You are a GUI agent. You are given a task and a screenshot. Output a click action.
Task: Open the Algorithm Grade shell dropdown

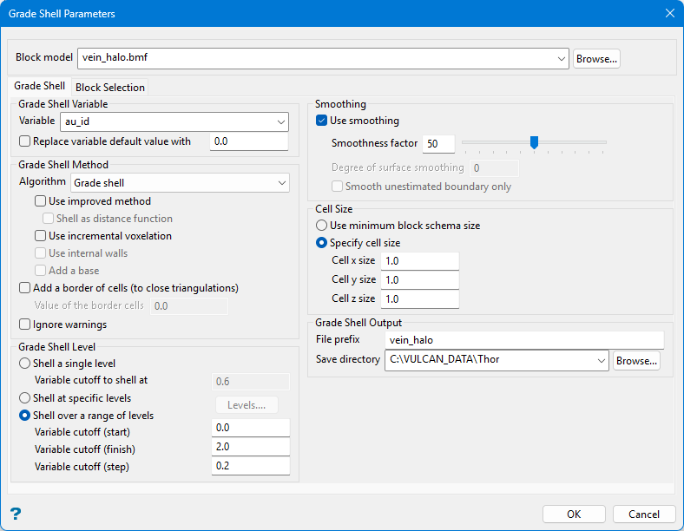tap(280, 183)
